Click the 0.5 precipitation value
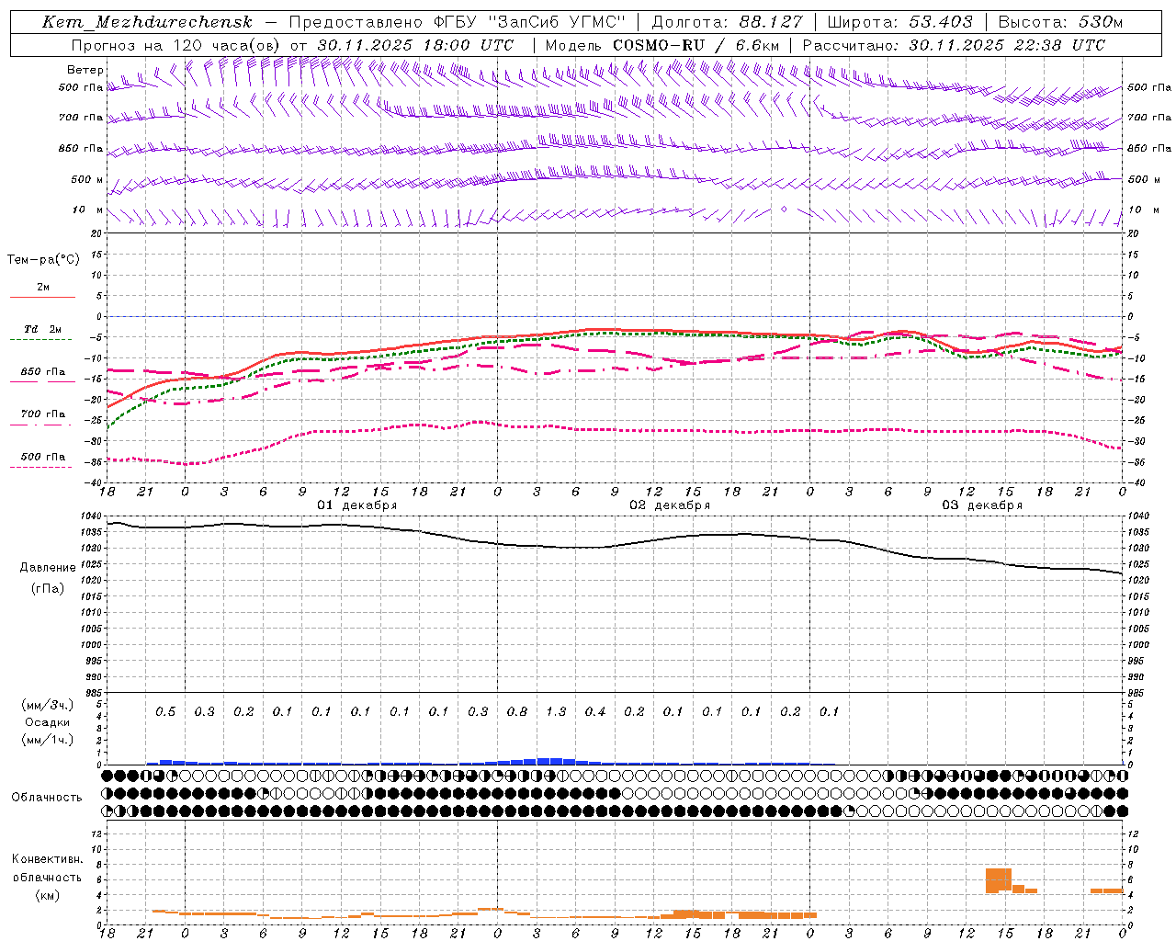Viewport: 1176px width, 941px height. [165, 712]
